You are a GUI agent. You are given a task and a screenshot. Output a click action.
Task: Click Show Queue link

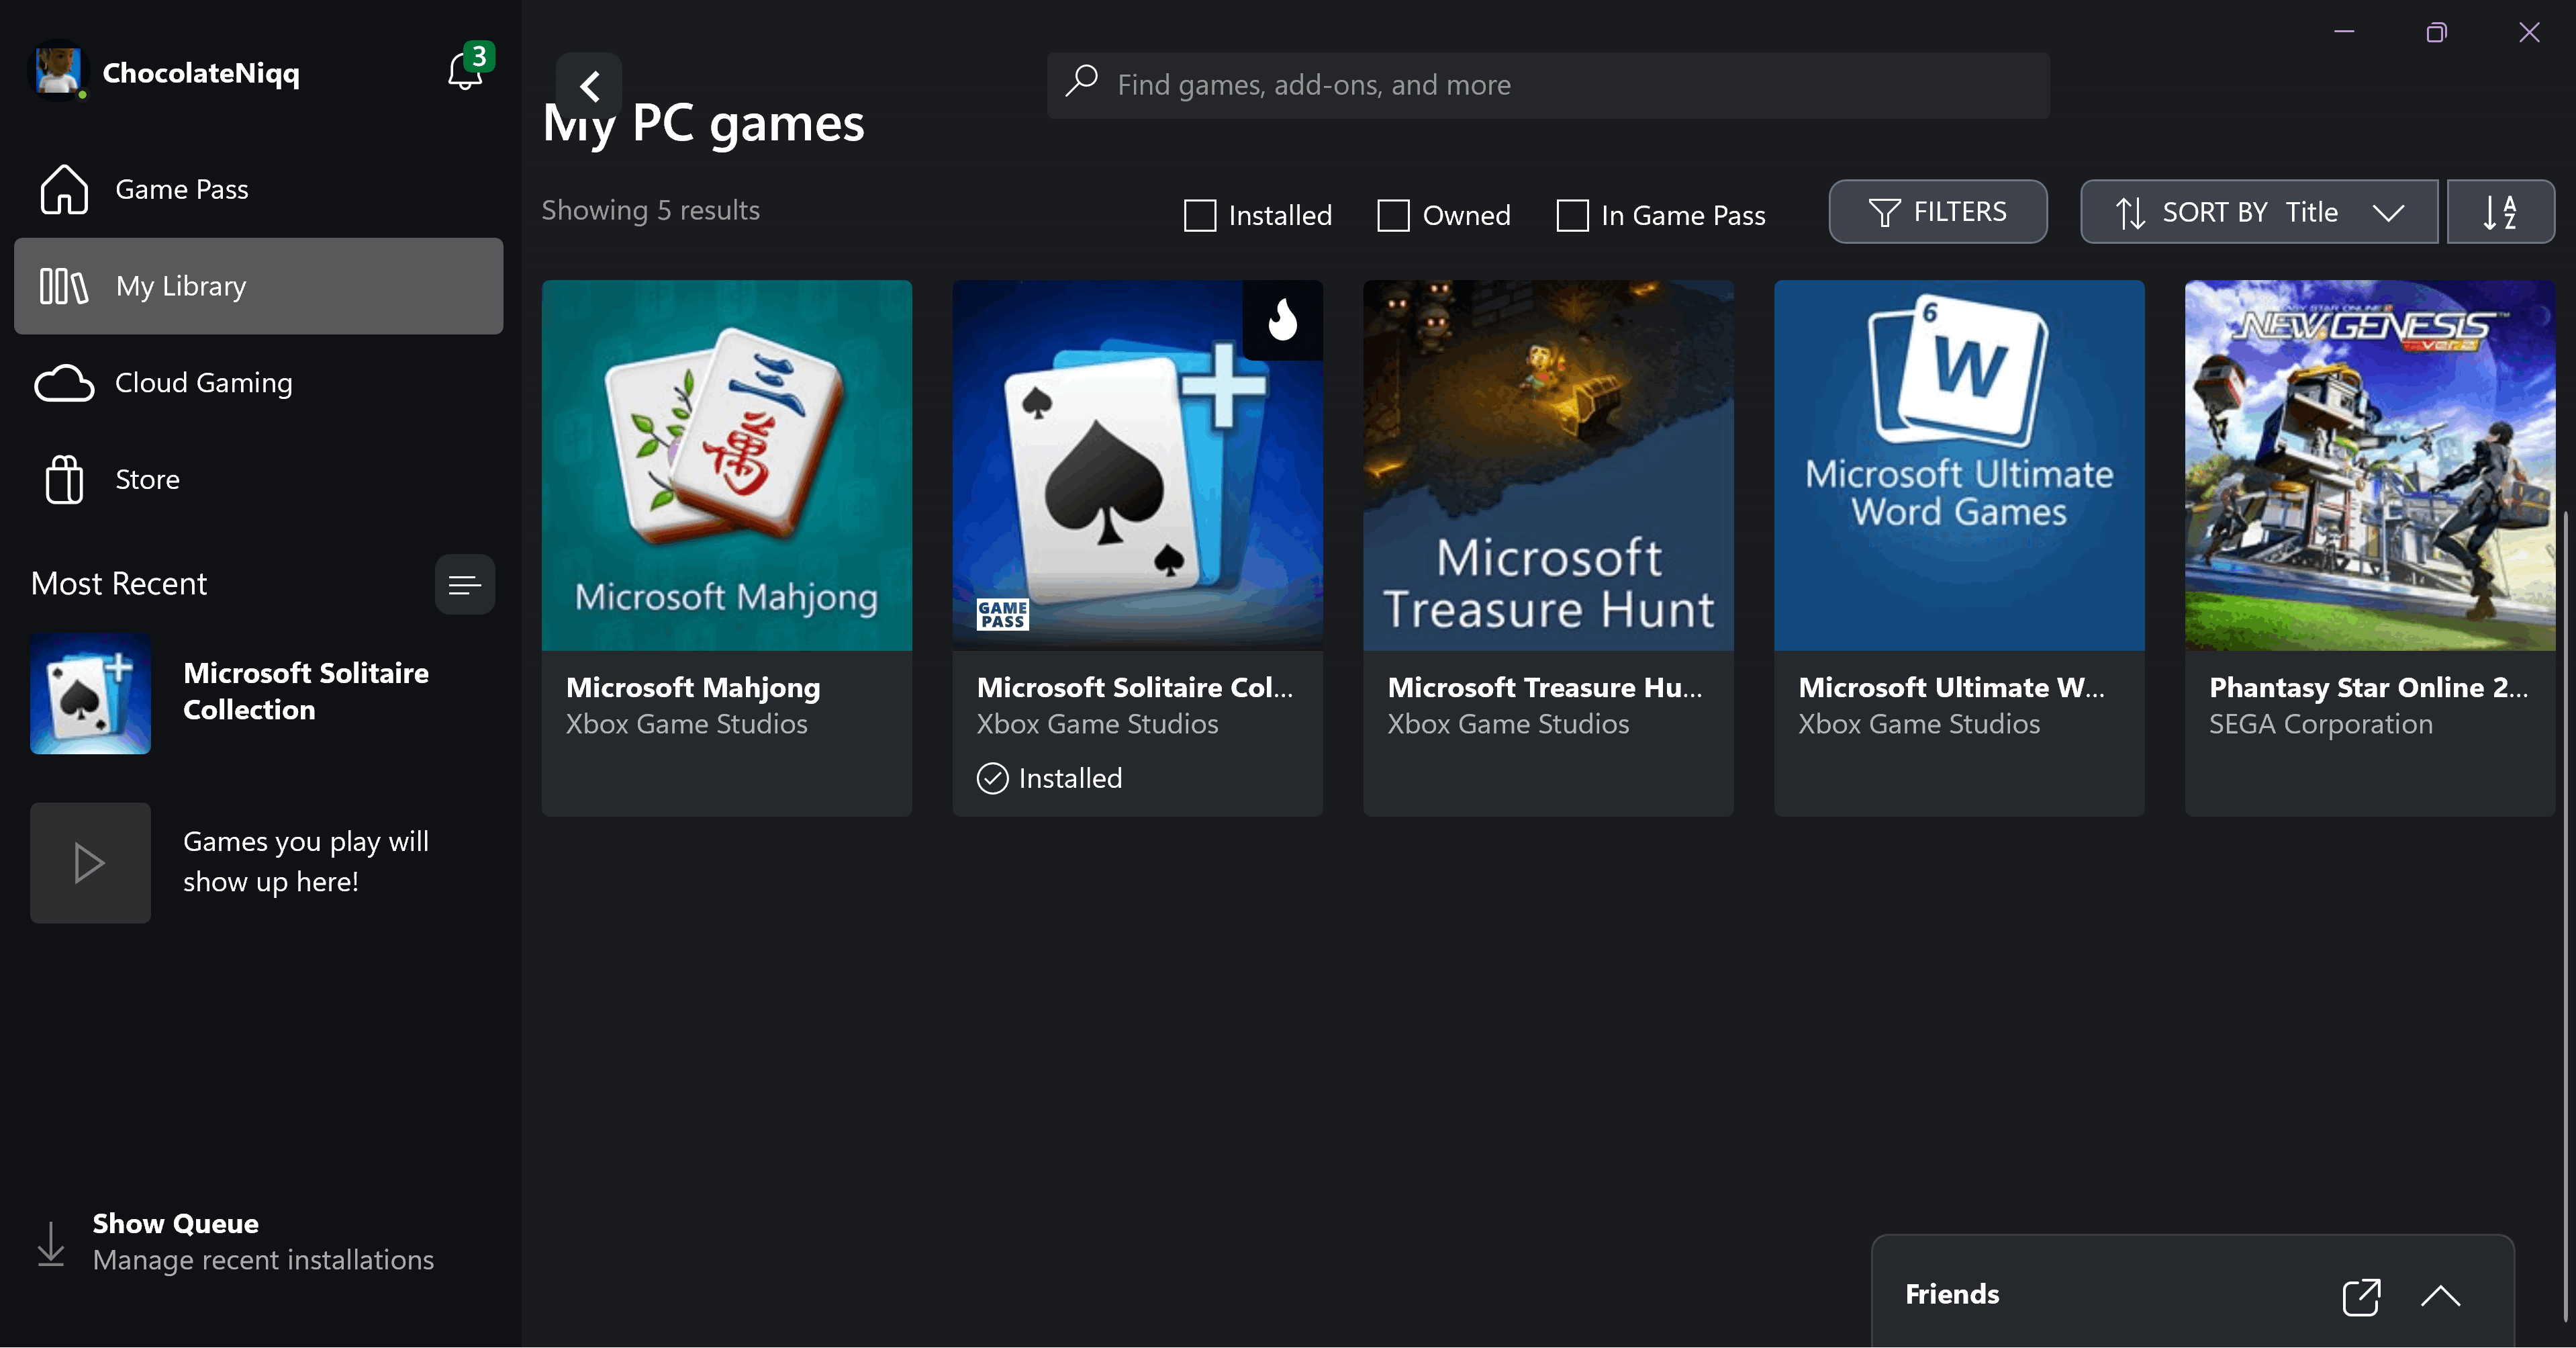pos(175,1223)
